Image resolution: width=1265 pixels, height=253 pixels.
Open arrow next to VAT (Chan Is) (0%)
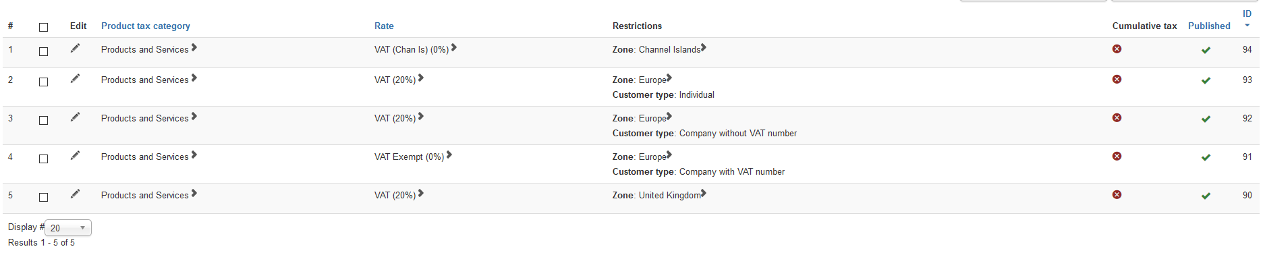coord(454,48)
